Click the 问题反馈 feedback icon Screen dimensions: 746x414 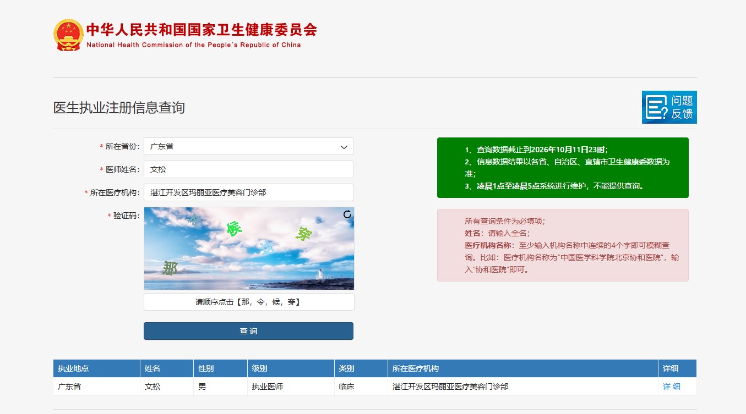click(x=669, y=107)
